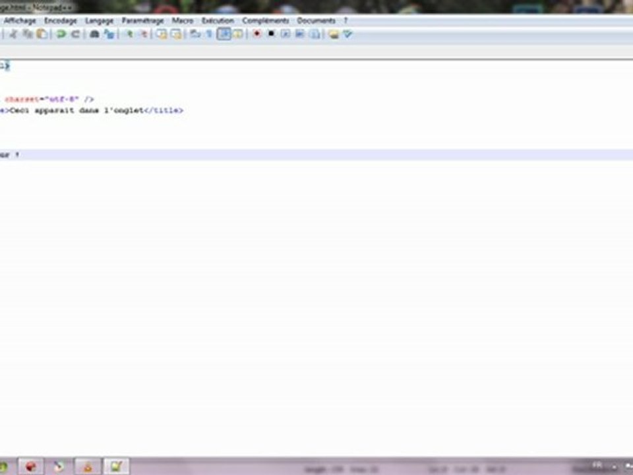Toggle synchronized vertical scrolling
This screenshot has width=633, height=475.
click(162, 34)
